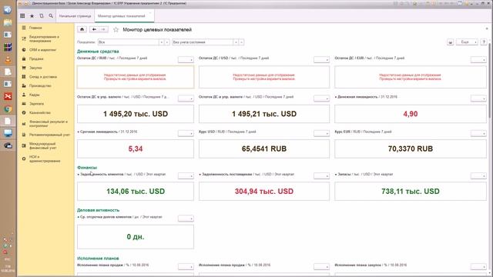The height and width of the screenshot is (277, 493).
Task: Open dropdown of Курс USD / RUB widget
Action: tap(321, 133)
